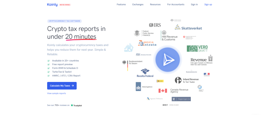This screenshot has width=261, height=115.
Task: Click the Federal Public Service Finance logo
Action: pyautogui.click(x=144, y=33)
